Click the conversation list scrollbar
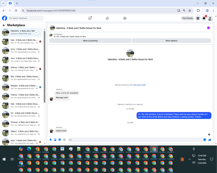217x173 pixels. click(x=44, y=67)
